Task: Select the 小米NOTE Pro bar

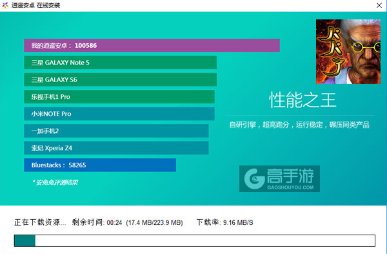Action: coord(119,114)
